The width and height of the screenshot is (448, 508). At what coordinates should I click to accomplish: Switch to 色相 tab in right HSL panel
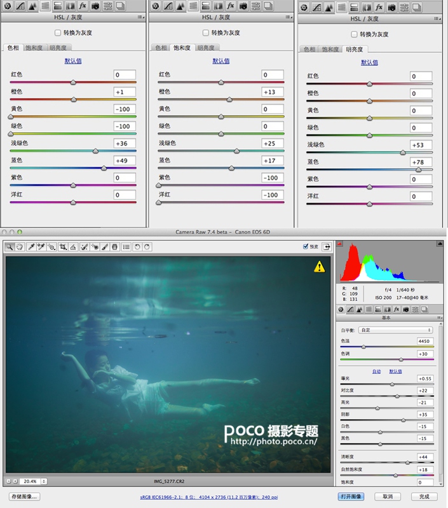pos(309,50)
